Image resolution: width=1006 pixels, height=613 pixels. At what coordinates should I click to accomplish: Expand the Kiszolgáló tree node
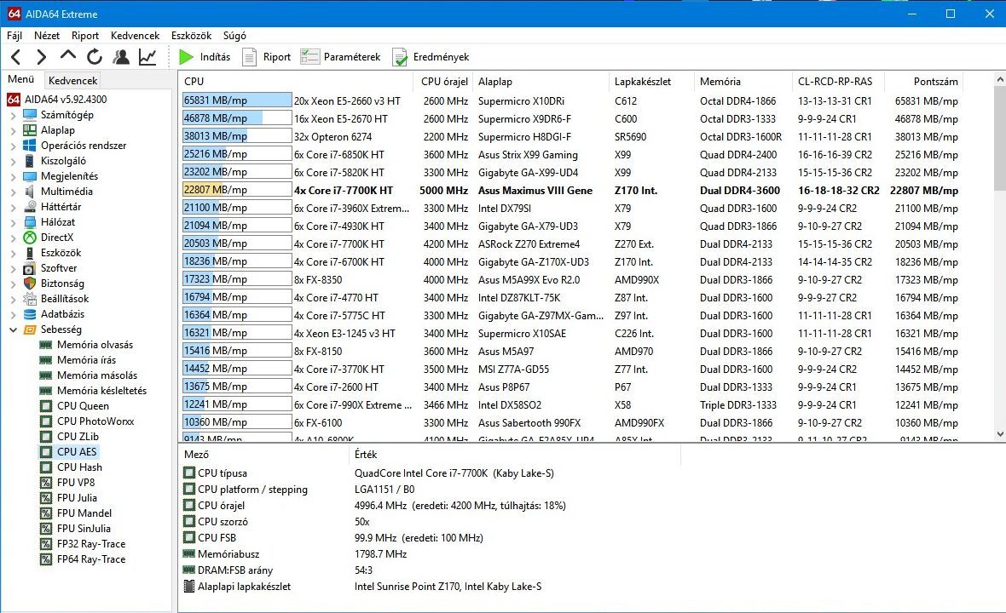click(14, 162)
